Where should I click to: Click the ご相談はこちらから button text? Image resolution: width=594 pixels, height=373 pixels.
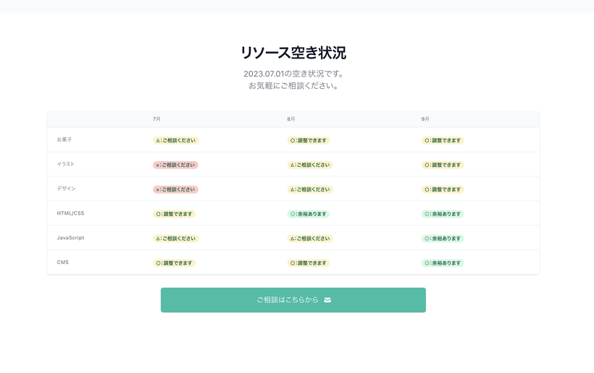click(x=287, y=300)
